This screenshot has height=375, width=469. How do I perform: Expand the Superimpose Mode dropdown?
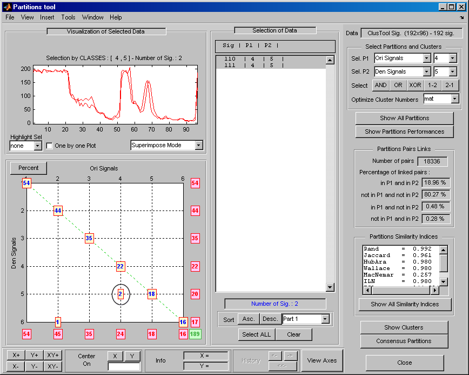[198, 145]
